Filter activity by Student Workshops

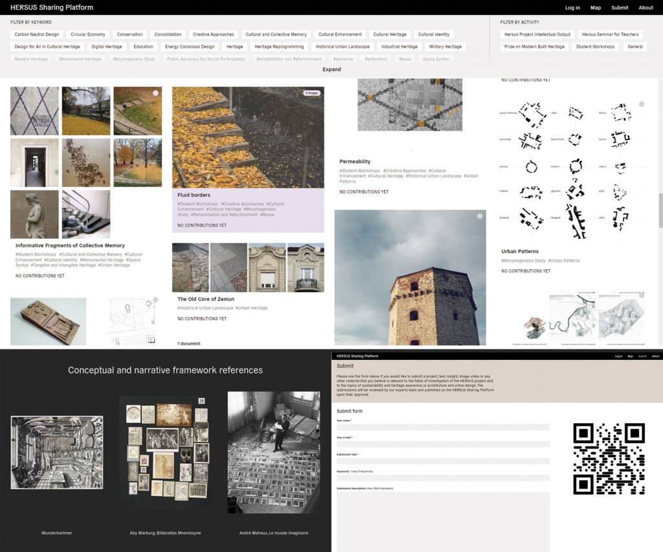(x=596, y=47)
